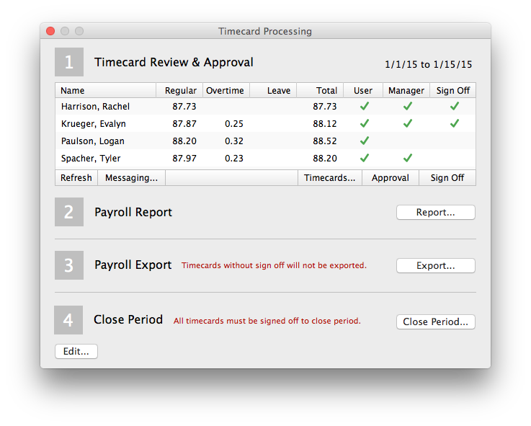
Task: Click the Approval button
Action: tap(391, 177)
